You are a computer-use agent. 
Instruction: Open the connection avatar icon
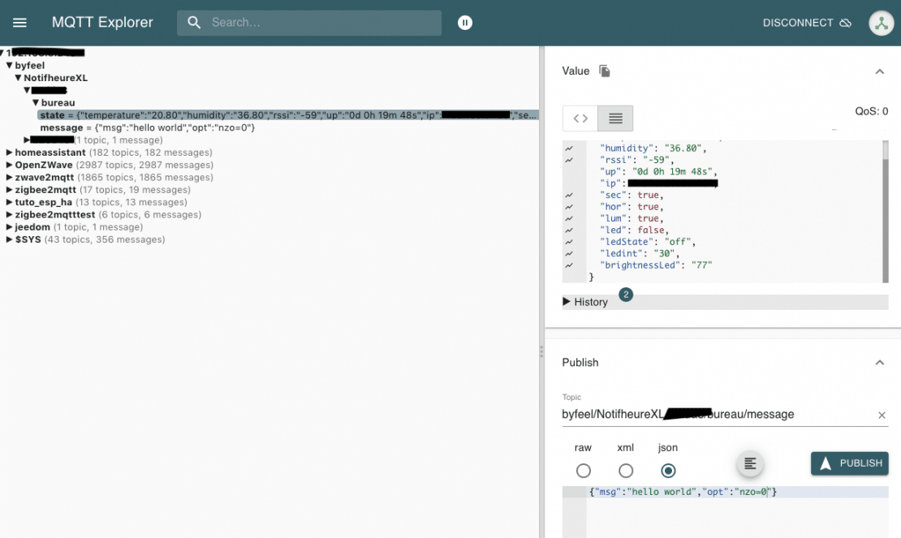coord(881,23)
